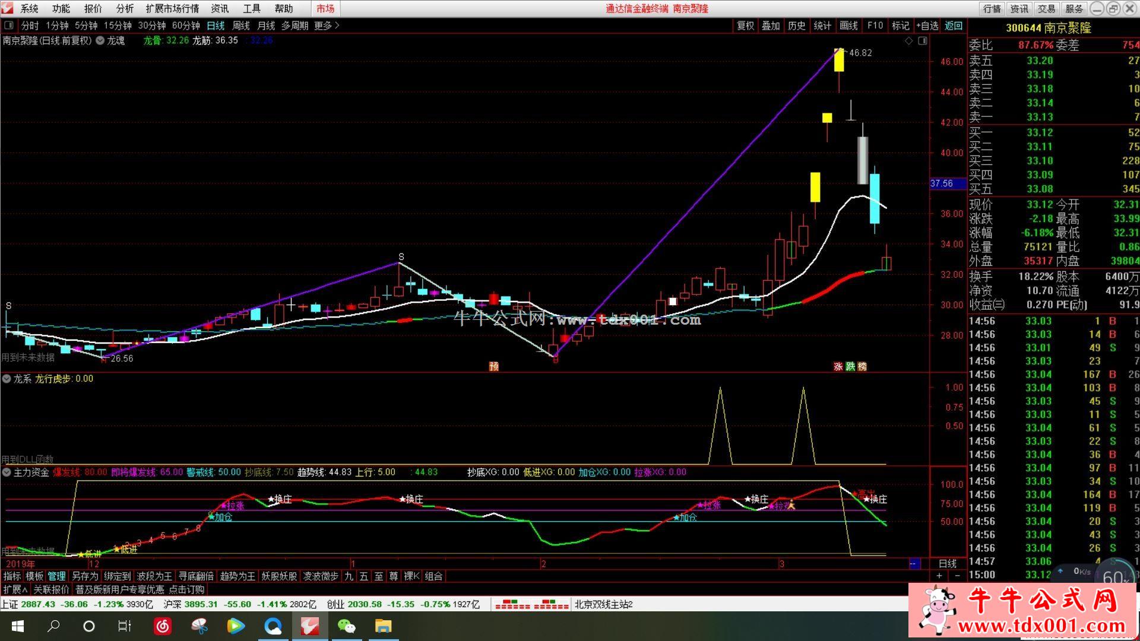1140x641 pixels.
Task: Open the 主力资金 indicator dropdown arrow
Action: click(x=7, y=472)
